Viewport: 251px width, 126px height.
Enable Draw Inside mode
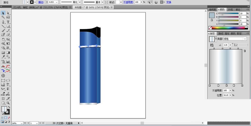tap(9, 121)
